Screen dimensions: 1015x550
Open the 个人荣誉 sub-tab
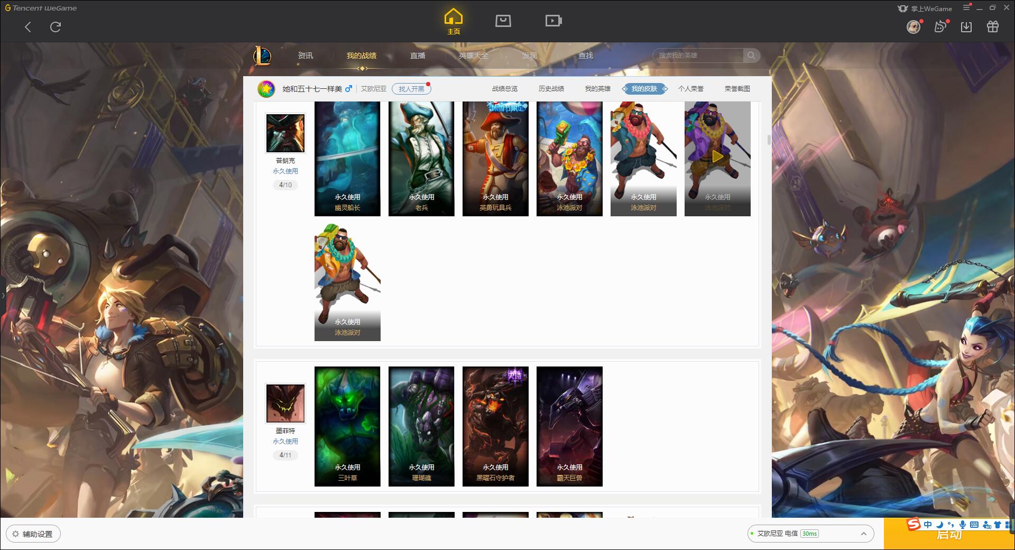click(691, 89)
